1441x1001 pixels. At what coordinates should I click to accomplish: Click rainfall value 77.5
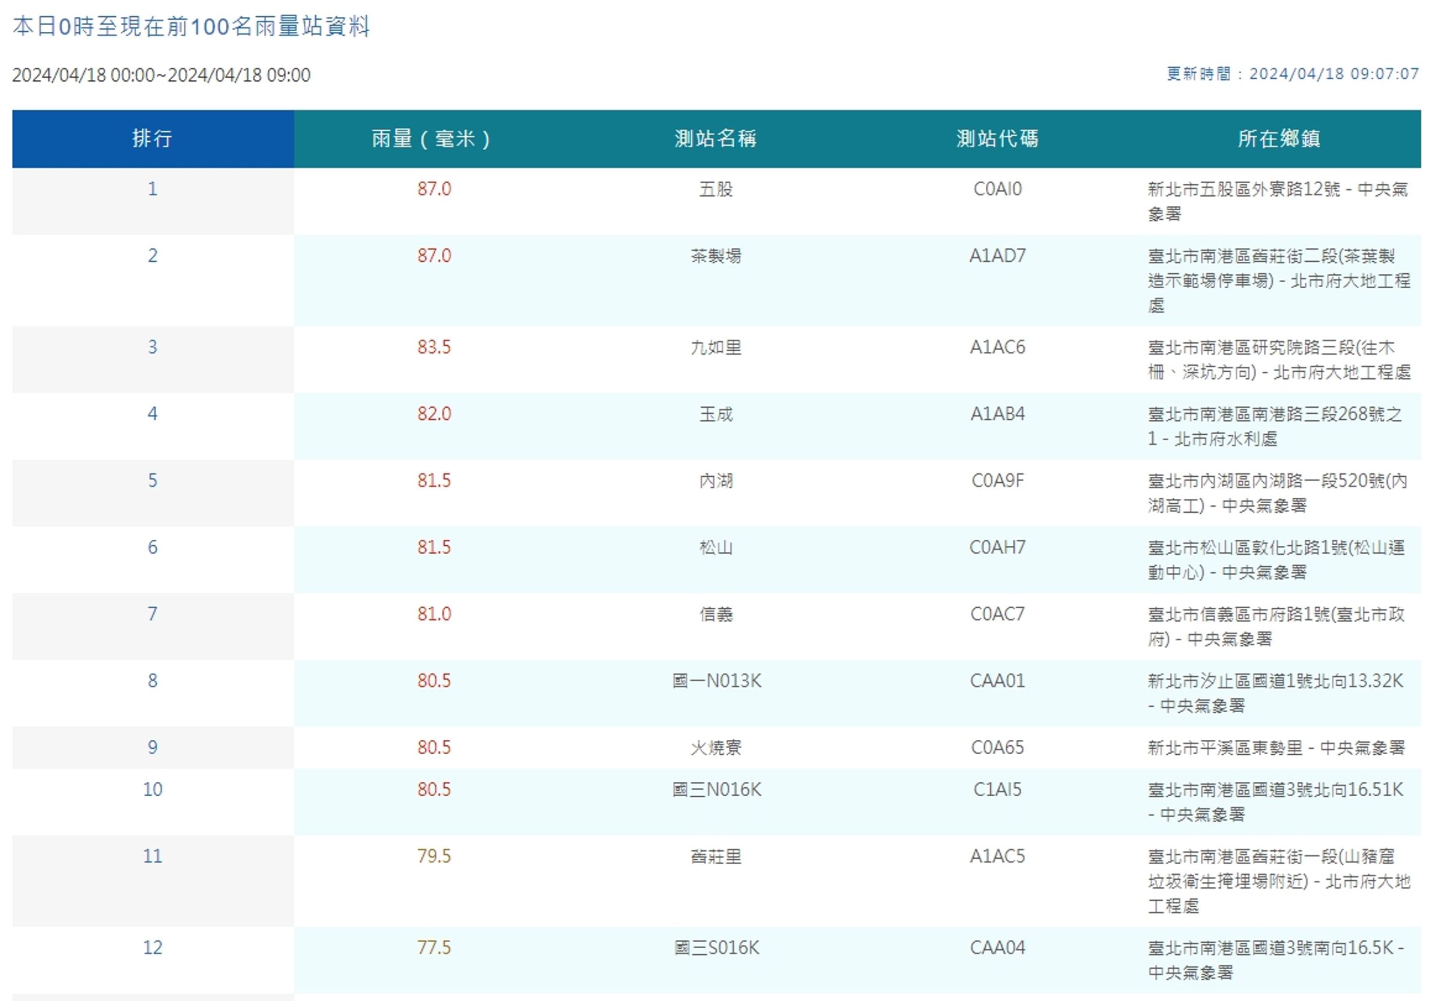coord(434,948)
